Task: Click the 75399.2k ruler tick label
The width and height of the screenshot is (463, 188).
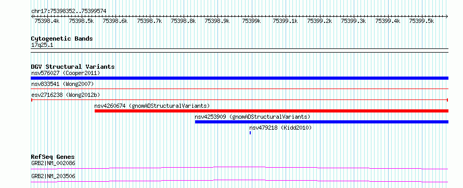Action: (319, 21)
